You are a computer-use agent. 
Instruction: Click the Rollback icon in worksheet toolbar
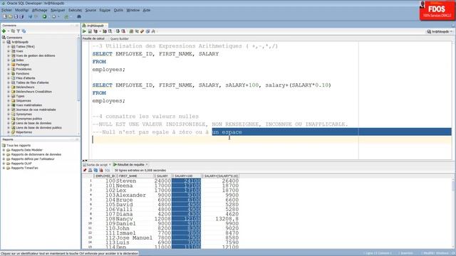(123, 31)
